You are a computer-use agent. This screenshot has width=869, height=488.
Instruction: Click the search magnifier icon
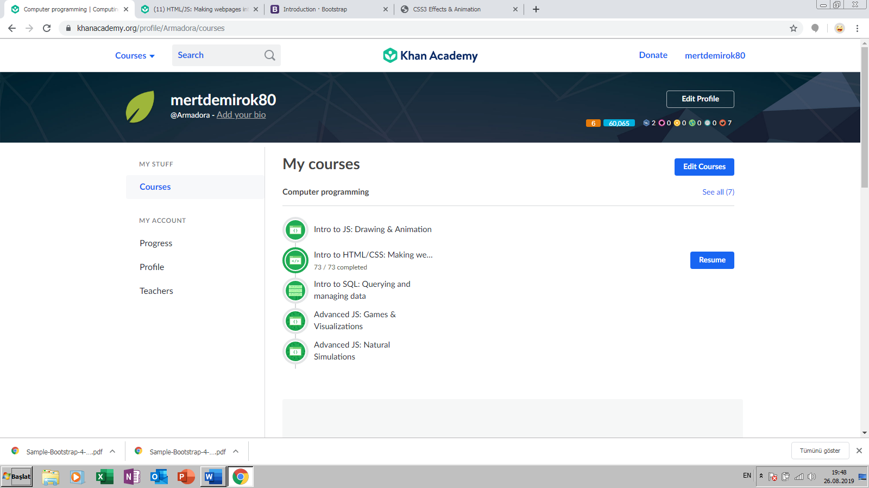269,55
